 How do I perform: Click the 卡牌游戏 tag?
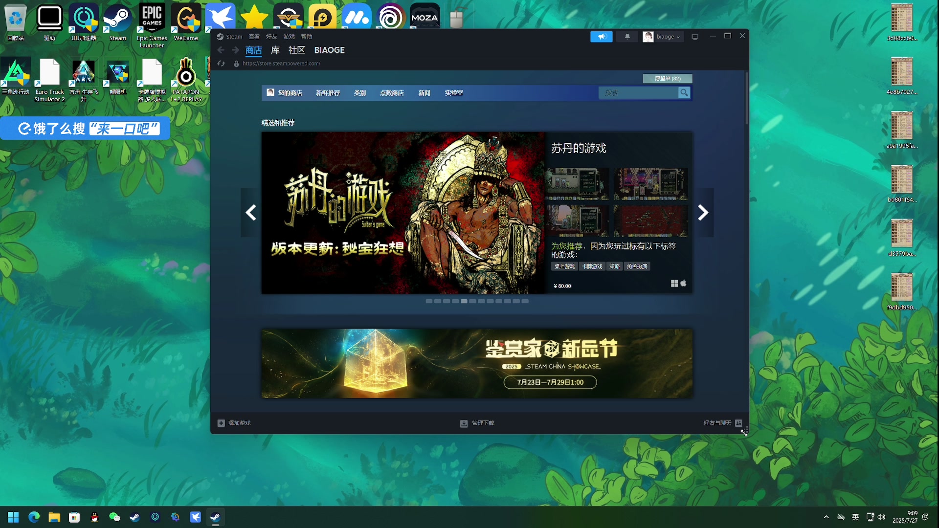coord(592,266)
